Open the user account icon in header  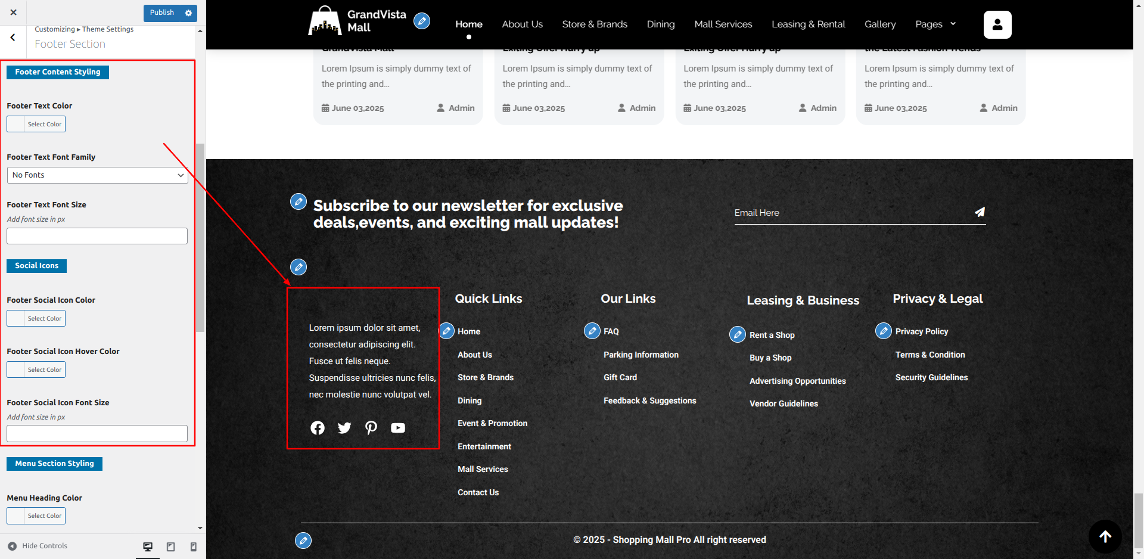997,24
